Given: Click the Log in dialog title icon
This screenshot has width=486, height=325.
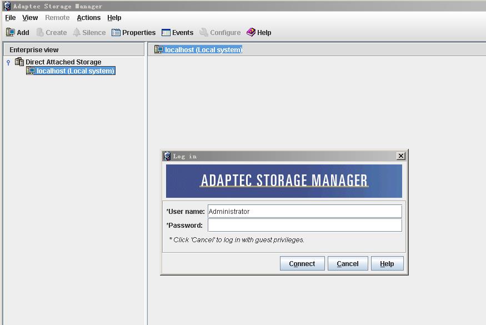Looking at the screenshot, I should (x=167, y=156).
